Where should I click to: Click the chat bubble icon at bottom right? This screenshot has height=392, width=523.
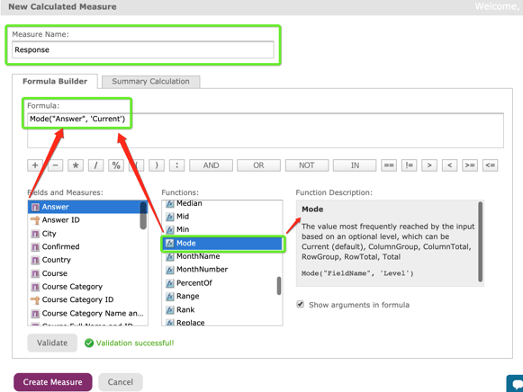516,384
